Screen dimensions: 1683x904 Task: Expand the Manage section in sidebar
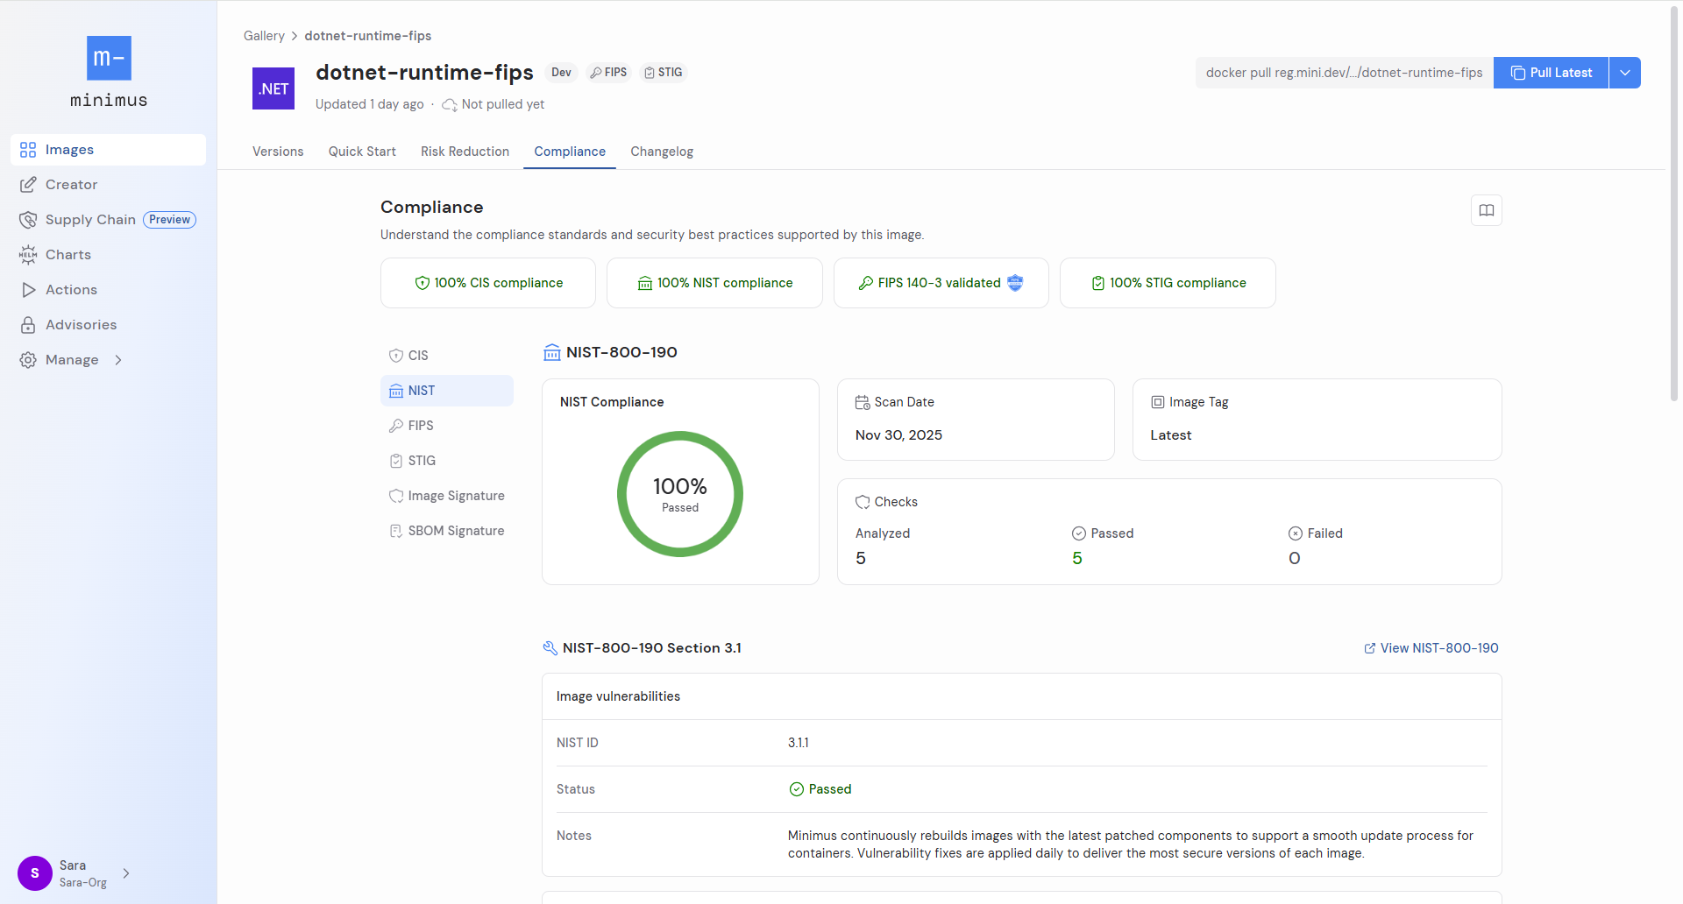(71, 359)
